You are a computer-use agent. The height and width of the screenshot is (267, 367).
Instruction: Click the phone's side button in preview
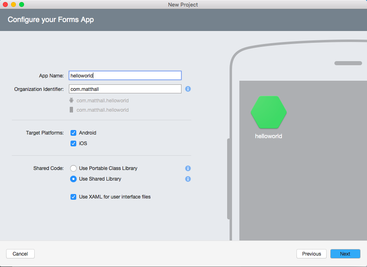tap(229, 179)
